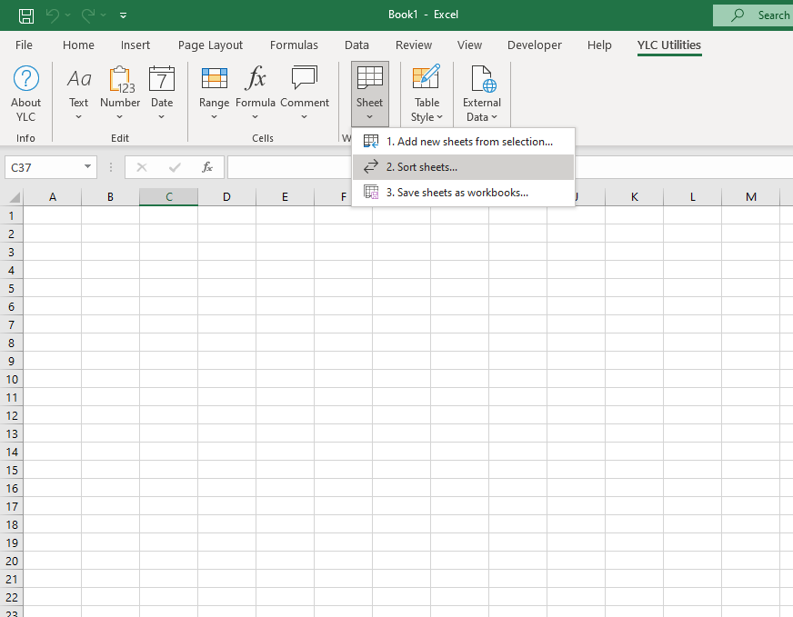793x617 pixels.
Task: Save the workbook with the disk icon
Action: click(26, 15)
